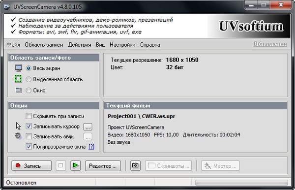The height and width of the screenshot is (190, 295).
Task: Click the 32 бит color value
Action: pos(175,67)
